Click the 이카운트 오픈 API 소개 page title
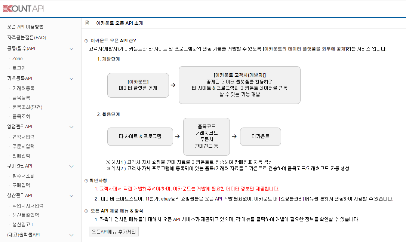 [x=119, y=23]
